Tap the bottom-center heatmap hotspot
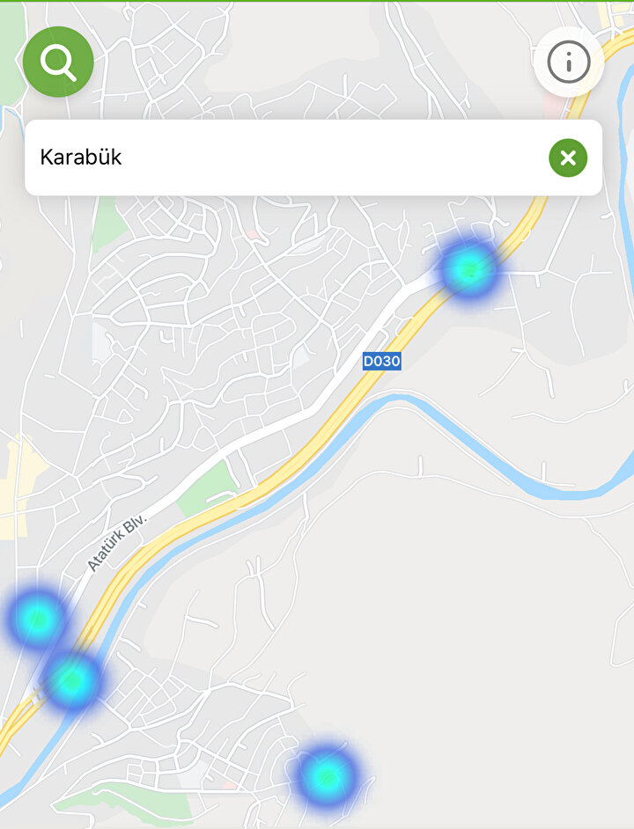 tap(327, 777)
